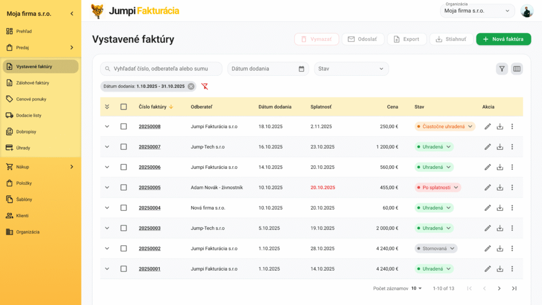Viewport: 542px width, 305px height.
Task: Clear all filters with red funnel icon
Action: 205,86
